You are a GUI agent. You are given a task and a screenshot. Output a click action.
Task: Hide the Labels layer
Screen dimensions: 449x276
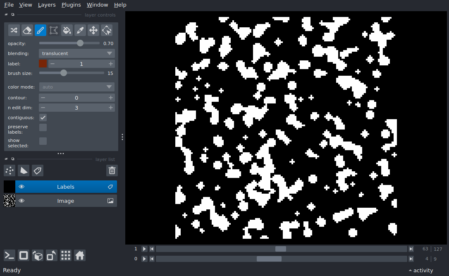pyautogui.click(x=21, y=187)
